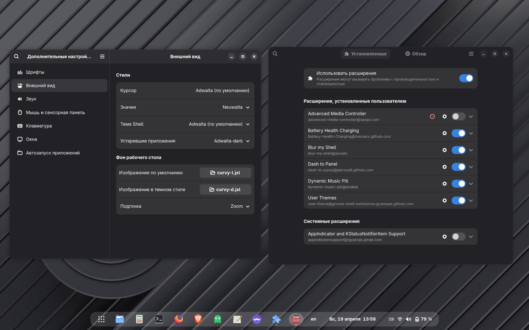Enable Advanced Media Controller extension
529x330 pixels.
tap(458, 116)
